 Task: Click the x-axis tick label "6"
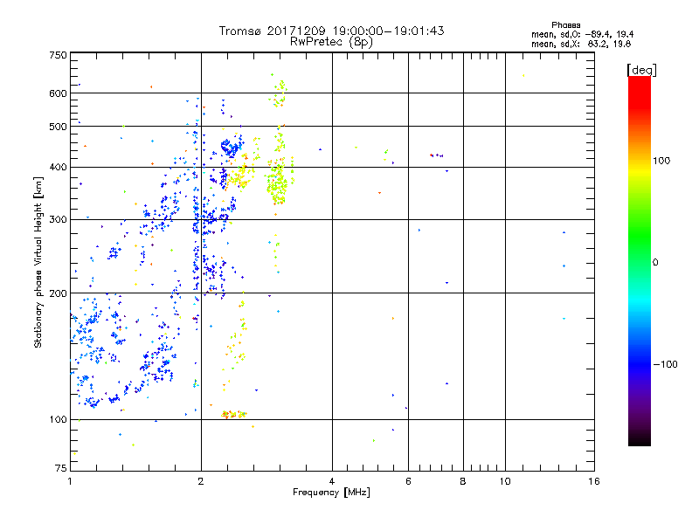408,481
